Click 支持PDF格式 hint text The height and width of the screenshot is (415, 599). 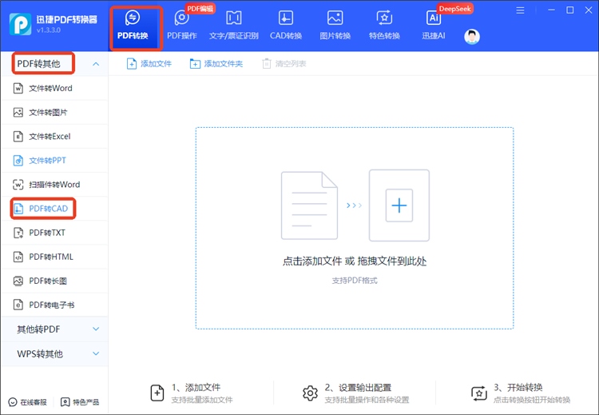(355, 281)
